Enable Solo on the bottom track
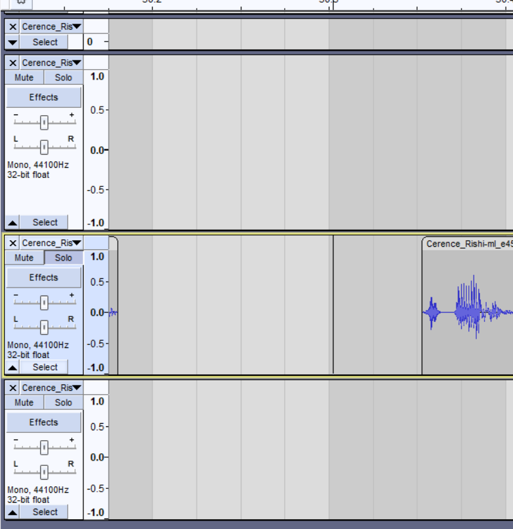The image size is (513, 529). pyautogui.click(x=64, y=403)
